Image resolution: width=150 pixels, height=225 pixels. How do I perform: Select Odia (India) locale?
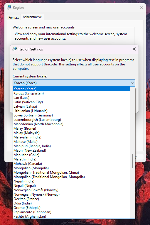[x=72, y=203]
